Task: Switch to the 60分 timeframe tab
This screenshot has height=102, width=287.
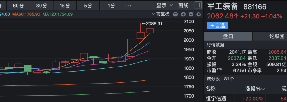Action: tap(18, 6)
